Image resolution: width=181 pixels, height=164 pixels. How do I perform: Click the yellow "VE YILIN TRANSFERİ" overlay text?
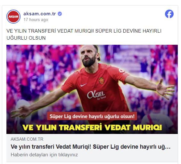point(62,127)
